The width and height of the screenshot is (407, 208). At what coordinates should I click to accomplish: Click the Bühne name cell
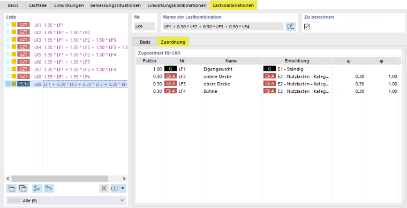click(232, 91)
